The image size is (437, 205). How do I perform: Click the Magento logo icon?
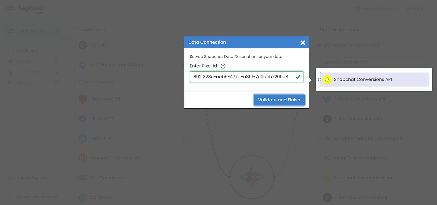[83, 158]
